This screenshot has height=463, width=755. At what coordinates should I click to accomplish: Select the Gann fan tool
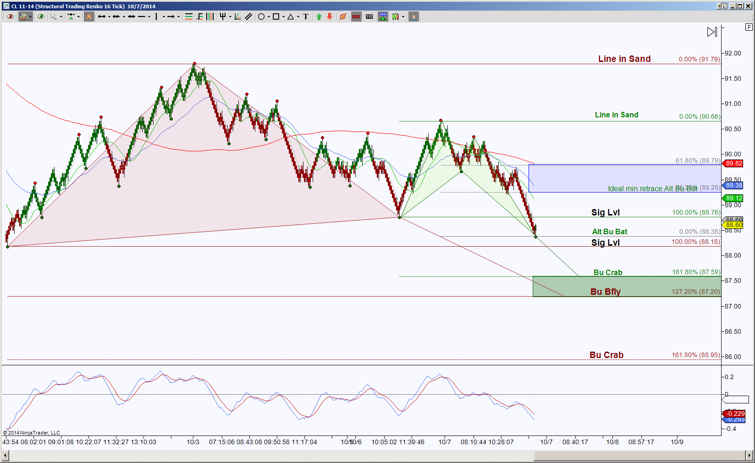(x=238, y=17)
